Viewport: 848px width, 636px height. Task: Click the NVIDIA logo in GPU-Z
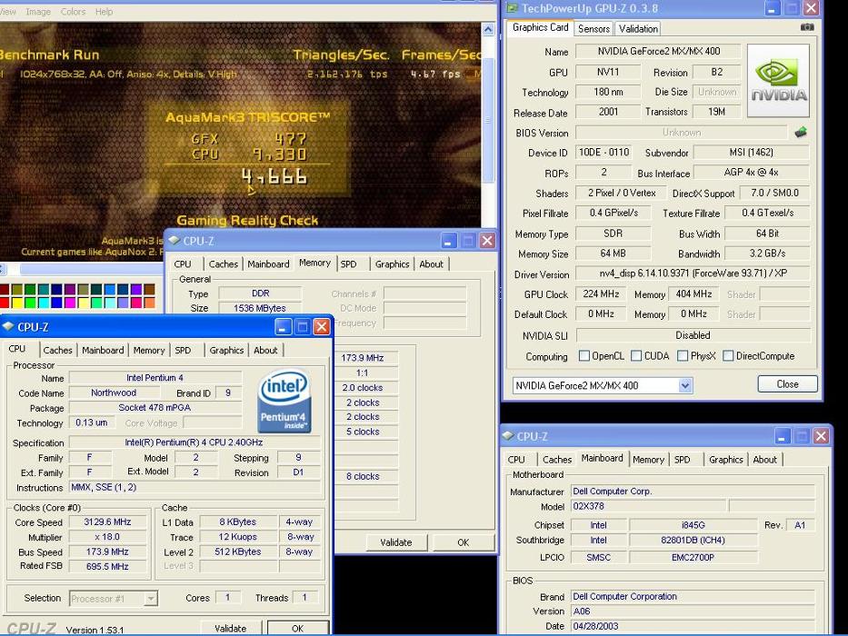[x=778, y=81]
